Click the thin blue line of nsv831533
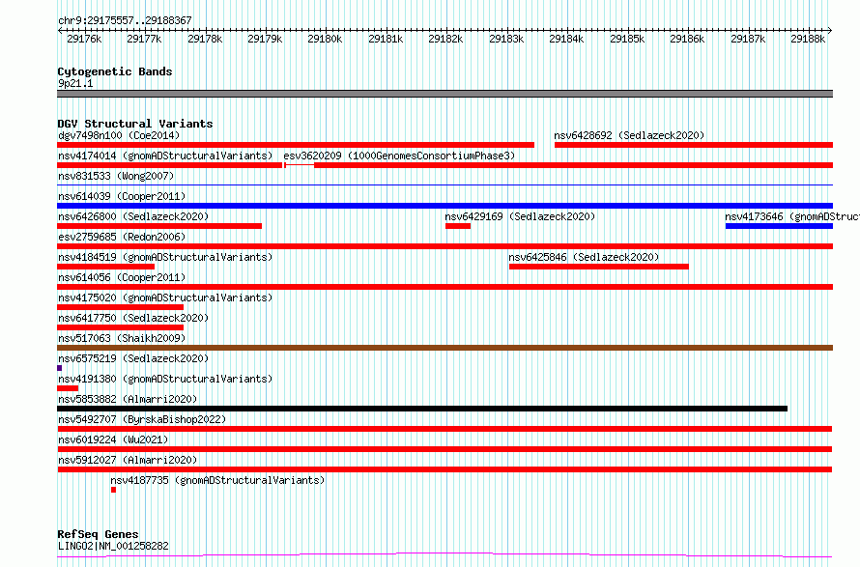The height and width of the screenshot is (567, 860). [x=444, y=185]
